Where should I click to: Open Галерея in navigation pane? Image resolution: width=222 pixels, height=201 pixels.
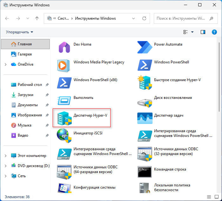[25, 54]
